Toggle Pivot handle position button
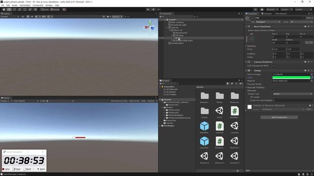The height and width of the screenshot is (176, 314). pyautogui.click(x=45, y=10)
